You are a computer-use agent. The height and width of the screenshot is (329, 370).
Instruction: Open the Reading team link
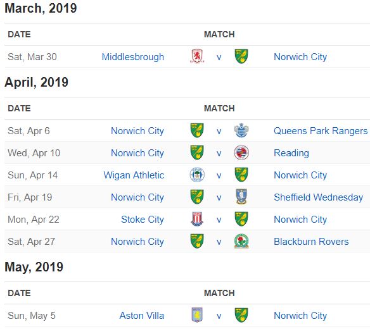click(x=291, y=153)
